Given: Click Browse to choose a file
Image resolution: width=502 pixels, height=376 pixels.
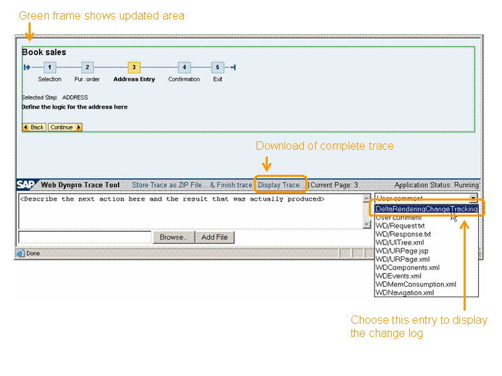Looking at the screenshot, I should click(173, 237).
